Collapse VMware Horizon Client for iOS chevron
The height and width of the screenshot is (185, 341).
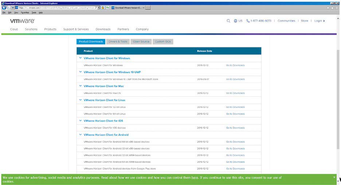pyautogui.click(x=80, y=120)
